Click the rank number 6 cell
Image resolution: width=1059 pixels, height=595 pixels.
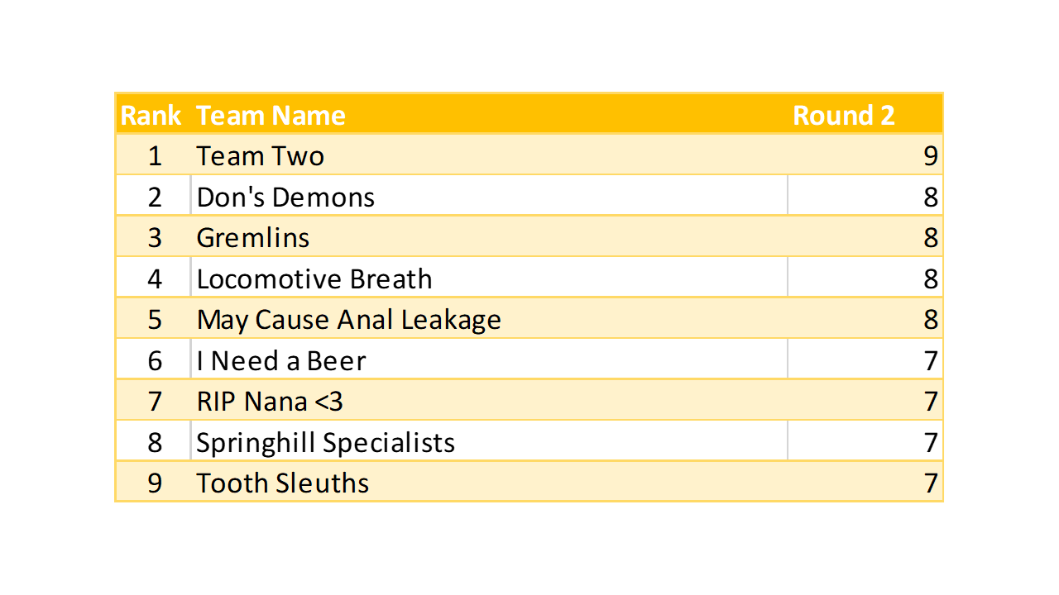(x=155, y=361)
